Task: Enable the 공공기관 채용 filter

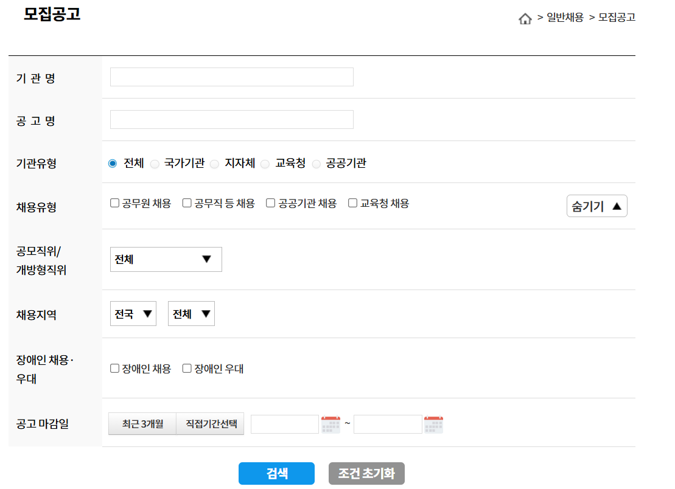Action: pos(270,203)
